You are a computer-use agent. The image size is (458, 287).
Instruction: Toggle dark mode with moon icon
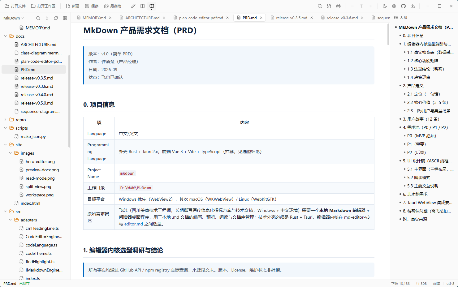pos(385,6)
